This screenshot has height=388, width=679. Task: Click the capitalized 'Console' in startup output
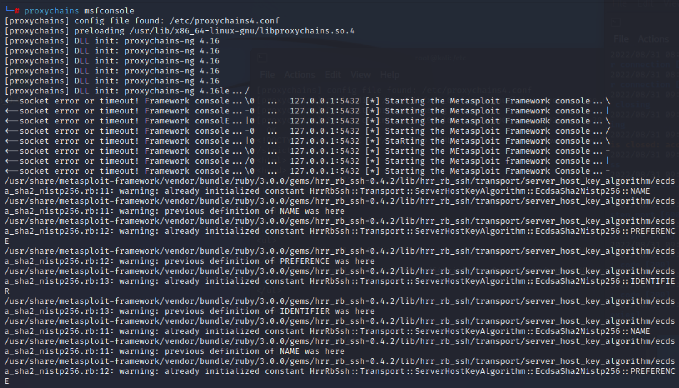pos(573,171)
